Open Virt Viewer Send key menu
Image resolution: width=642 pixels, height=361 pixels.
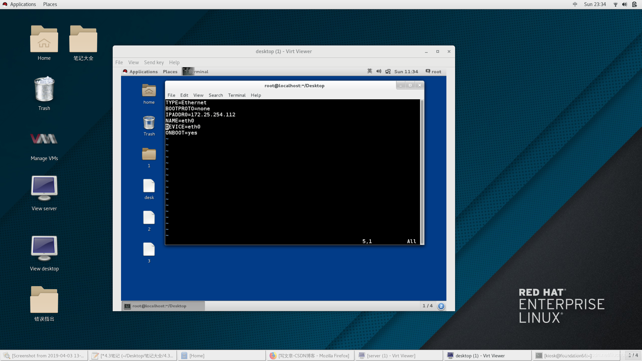154,63
